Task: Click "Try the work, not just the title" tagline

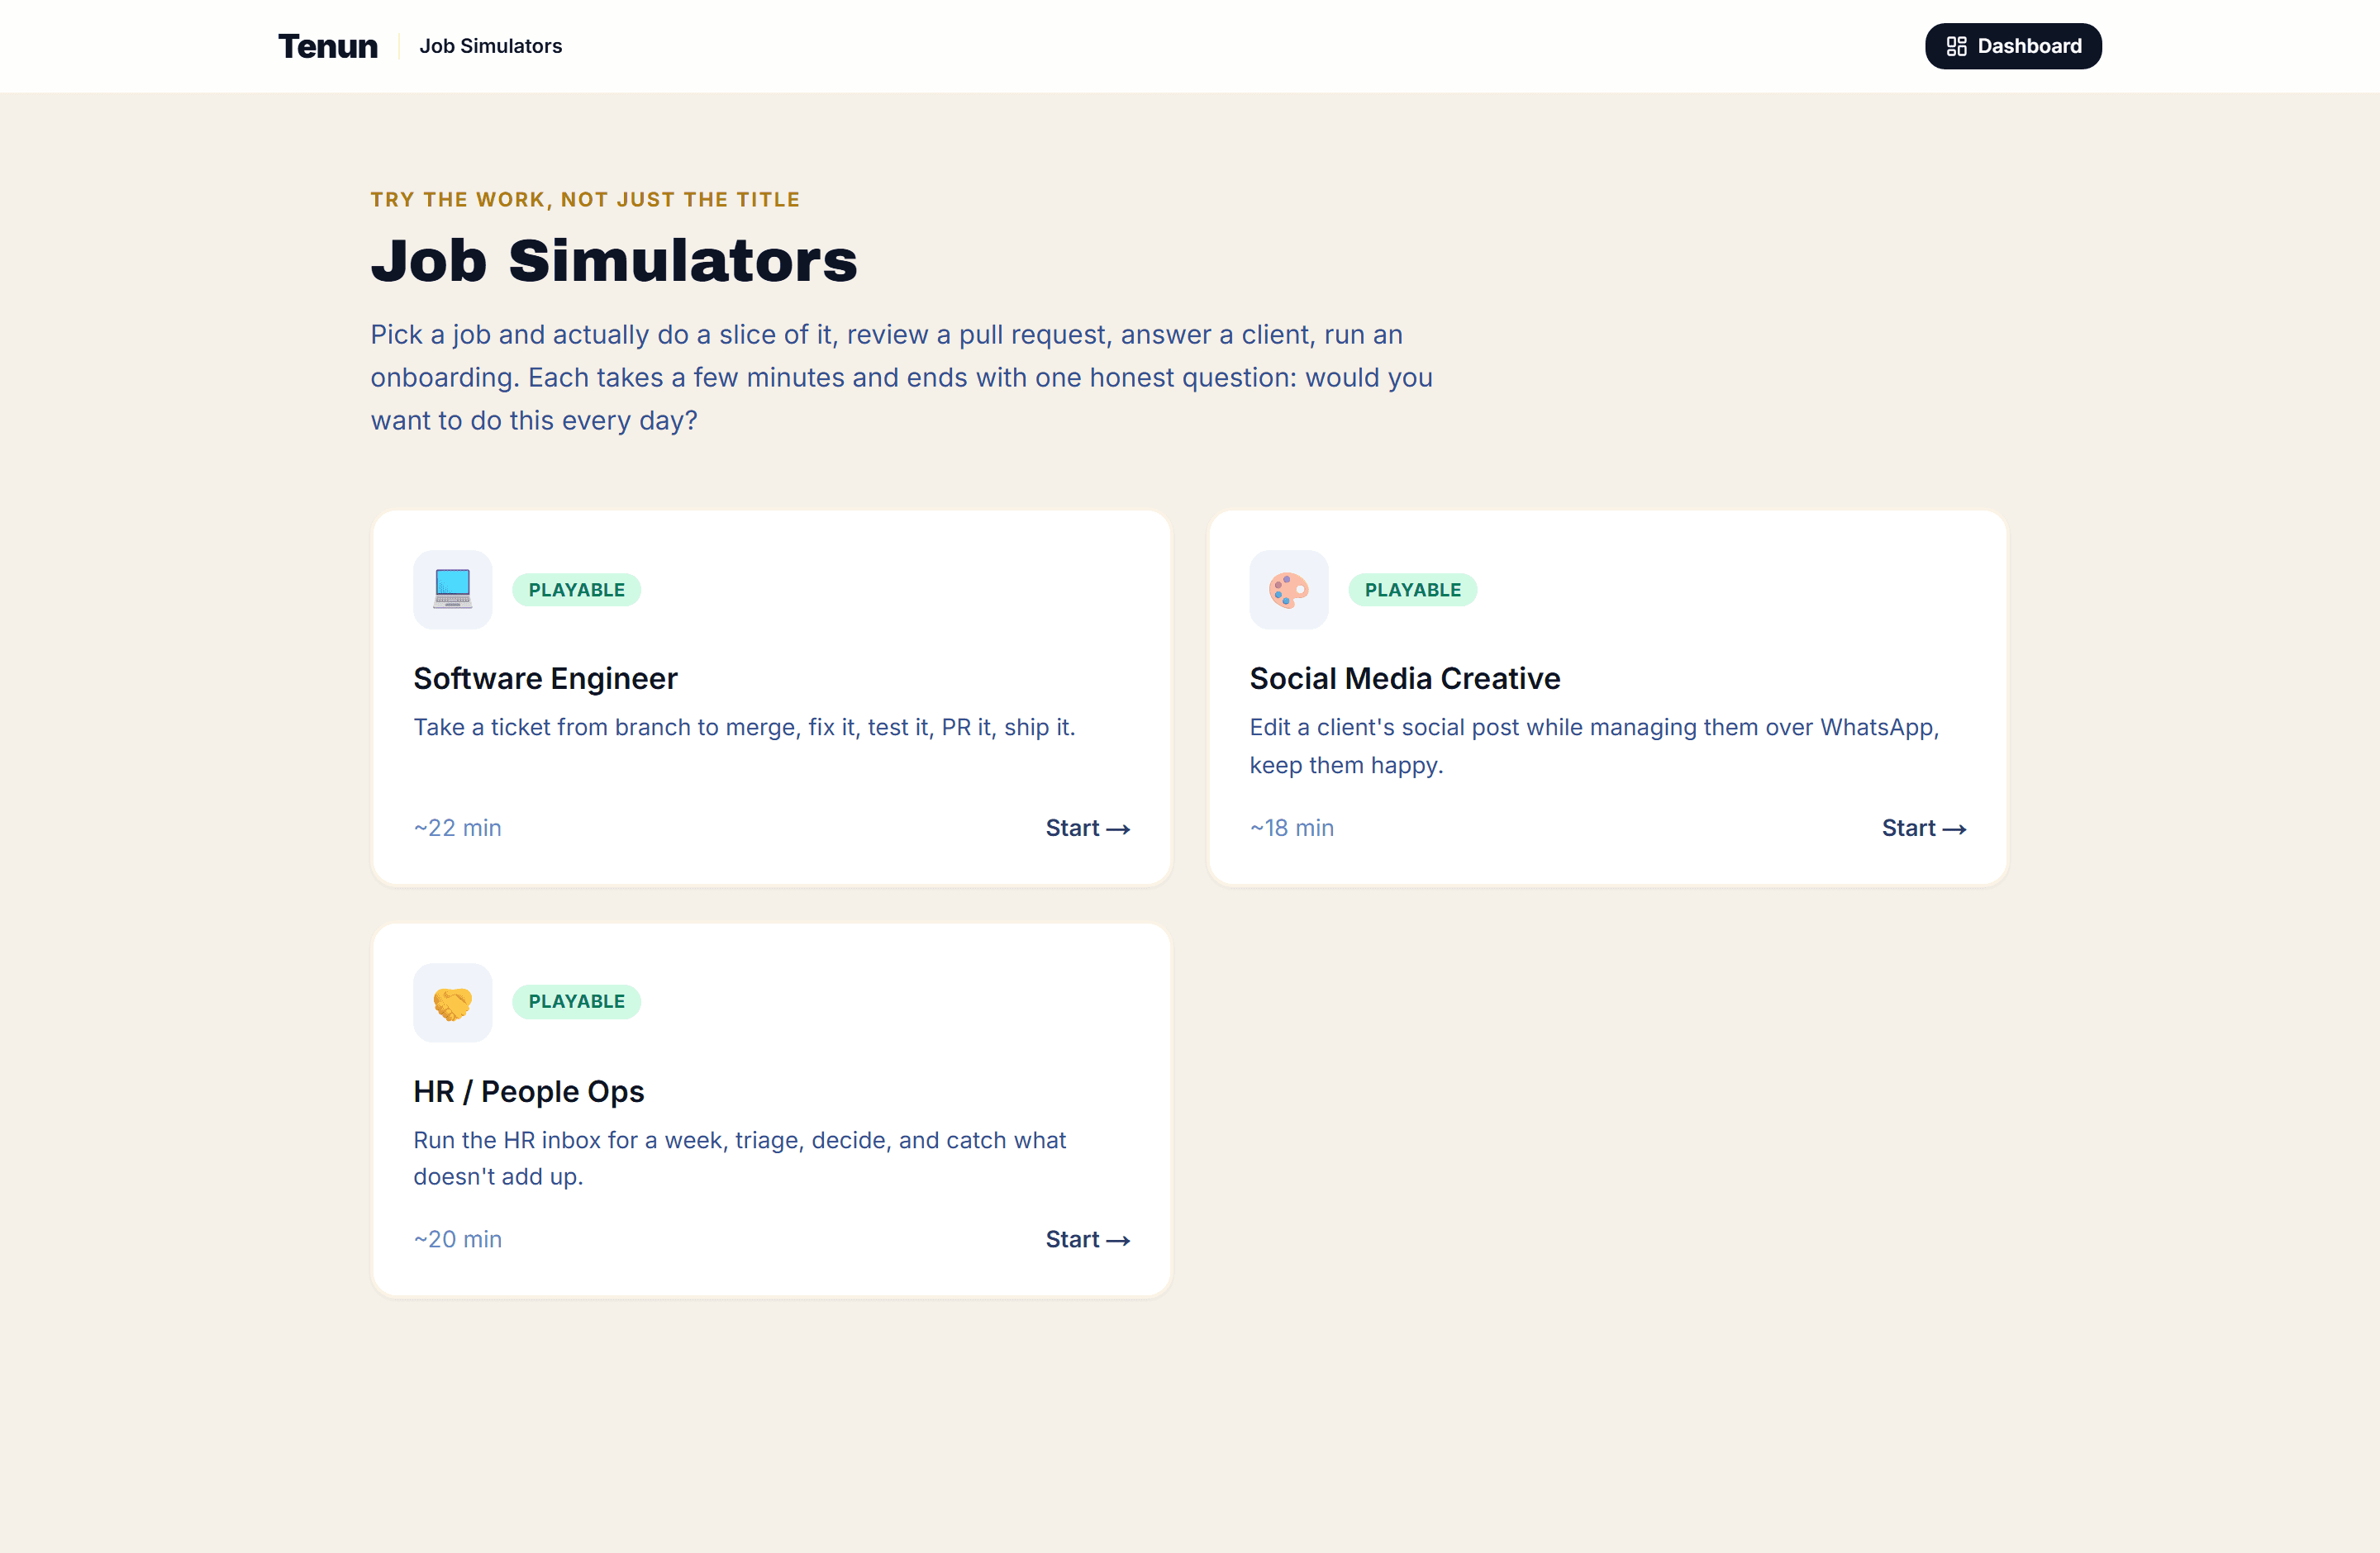Action: (585, 200)
